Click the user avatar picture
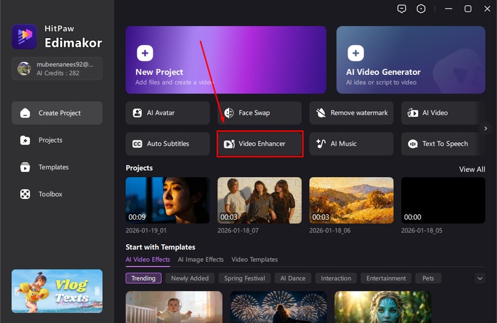This screenshot has height=323, width=497. (x=24, y=68)
